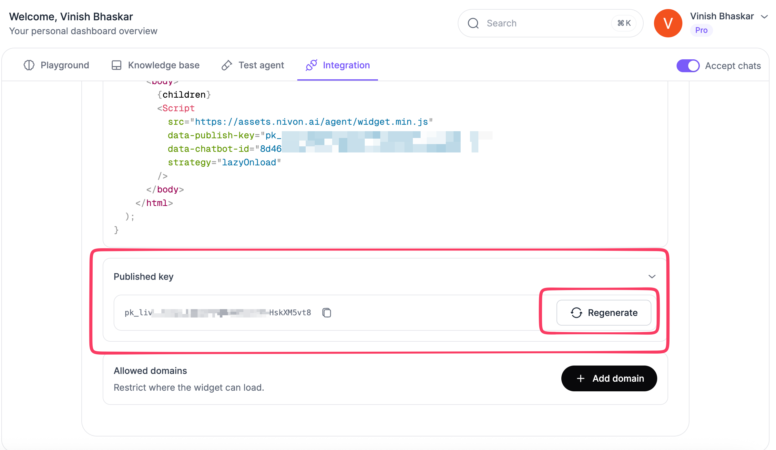Screen dimensions: 776x450
Task: Click the Welcome, Vinish Bhaskar heading
Action: tap(71, 17)
